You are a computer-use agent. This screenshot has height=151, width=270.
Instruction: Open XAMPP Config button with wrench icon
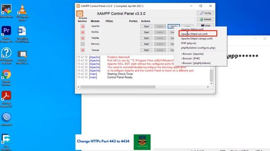click(x=205, y=13)
